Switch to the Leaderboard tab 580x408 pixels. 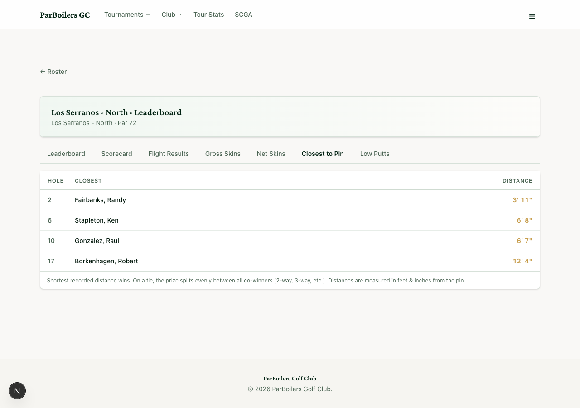[x=66, y=154]
